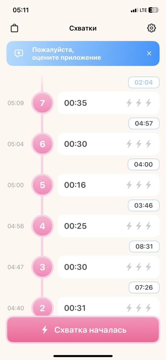Screen dimensions: 166x360
Task: Dismiss the rate app banner
Action: click(x=149, y=54)
